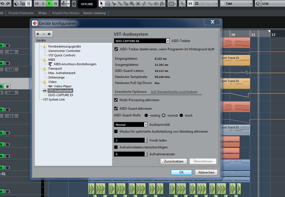285x197 pixels.
Task: Click the Zurücksetzen button
Action: pyautogui.click(x=173, y=161)
